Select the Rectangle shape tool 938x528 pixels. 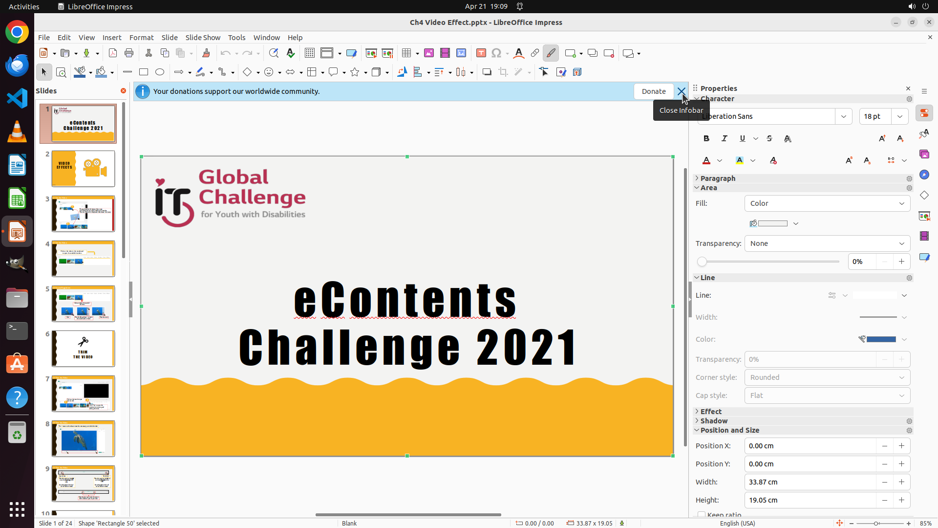[144, 72]
